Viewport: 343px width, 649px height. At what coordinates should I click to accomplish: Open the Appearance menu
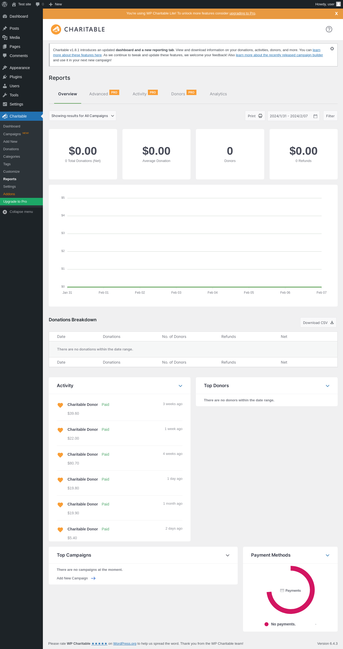[21, 68]
